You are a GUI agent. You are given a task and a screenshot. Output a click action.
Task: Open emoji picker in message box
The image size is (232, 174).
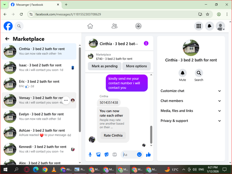click(139, 155)
